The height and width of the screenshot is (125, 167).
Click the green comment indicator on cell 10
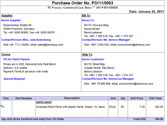[x=1, y=106]
